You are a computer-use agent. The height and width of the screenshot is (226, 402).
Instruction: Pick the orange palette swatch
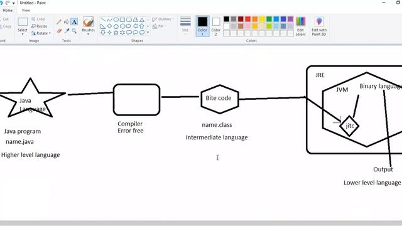(x=255, y=19)
